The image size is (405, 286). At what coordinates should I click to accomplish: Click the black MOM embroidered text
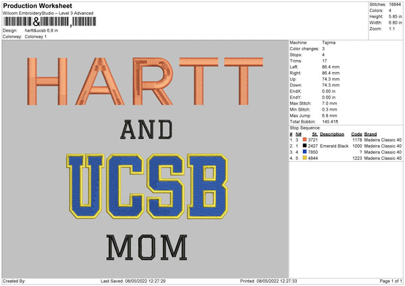click(x=146, y=248)
